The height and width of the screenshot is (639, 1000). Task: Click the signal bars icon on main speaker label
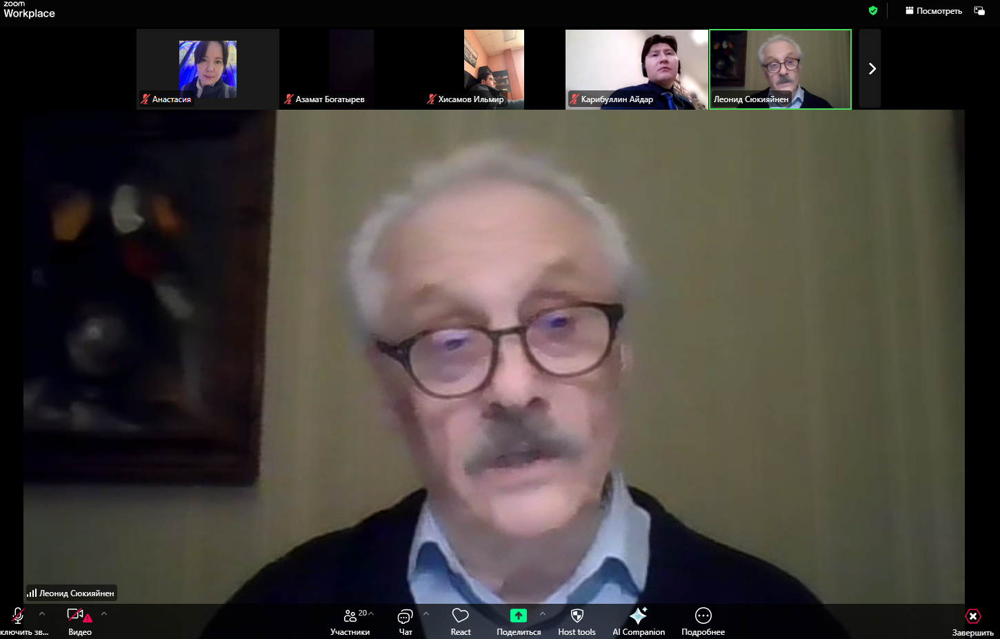[x=32, y=593]
